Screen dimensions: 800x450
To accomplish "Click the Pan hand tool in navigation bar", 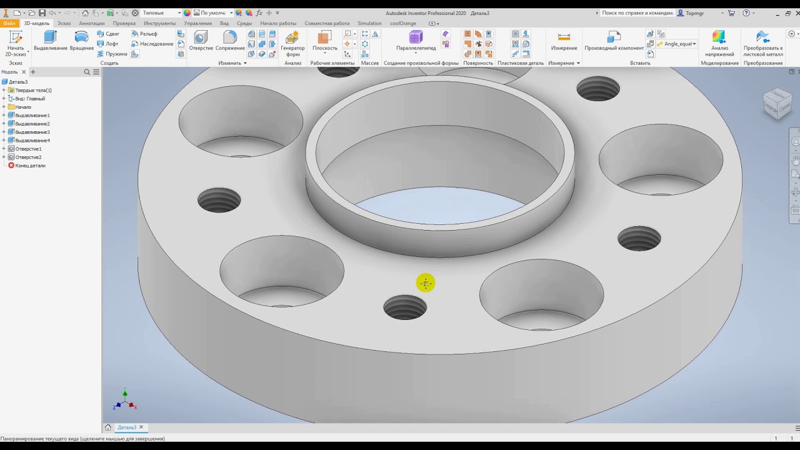I will pos(796,161).
